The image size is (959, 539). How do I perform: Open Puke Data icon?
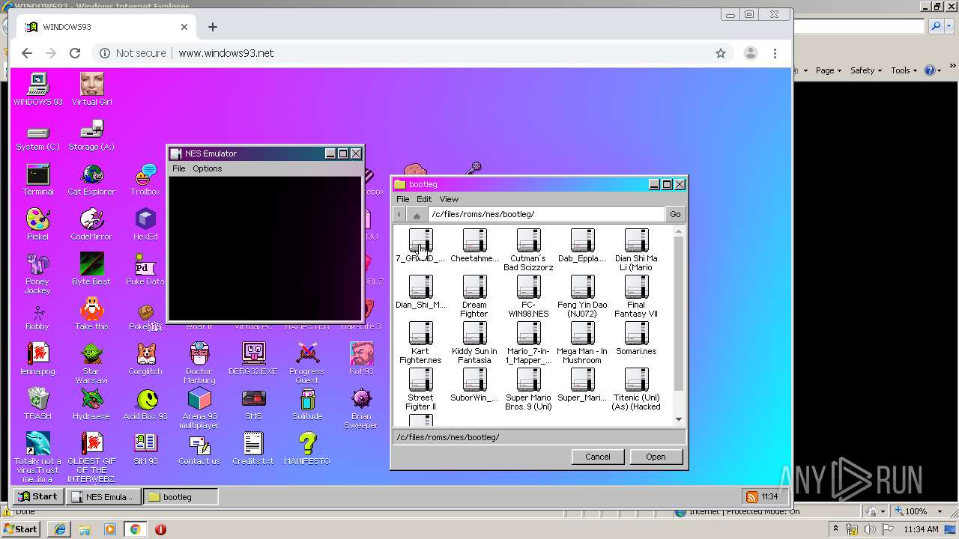pyautogui.click(x=145, y=269)
